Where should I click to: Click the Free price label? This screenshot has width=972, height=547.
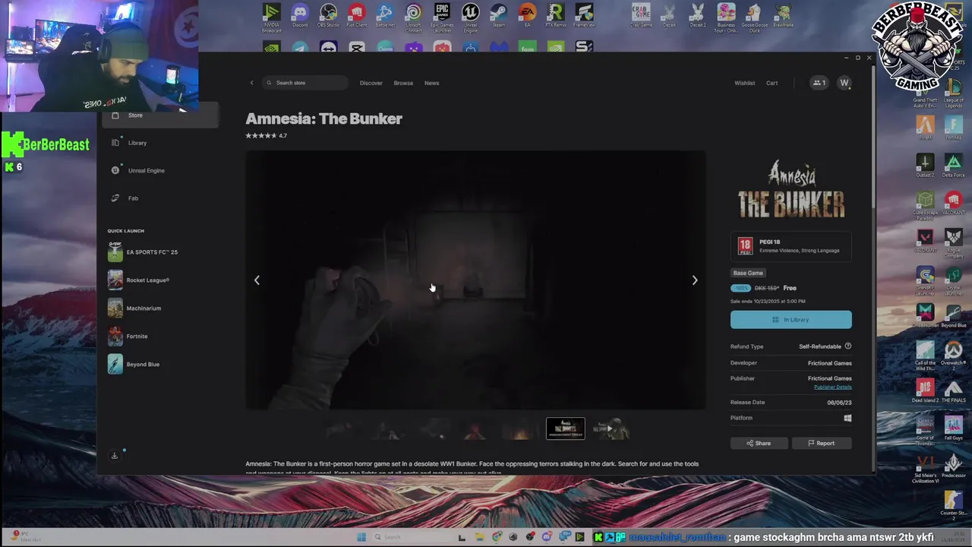tap(790, 288)
